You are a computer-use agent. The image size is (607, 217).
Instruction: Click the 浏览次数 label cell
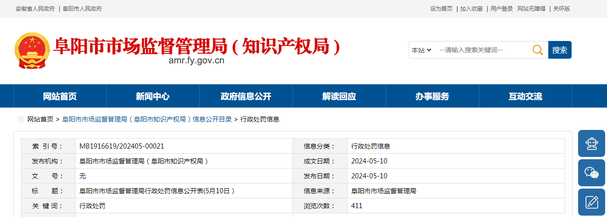click(320, 206)
